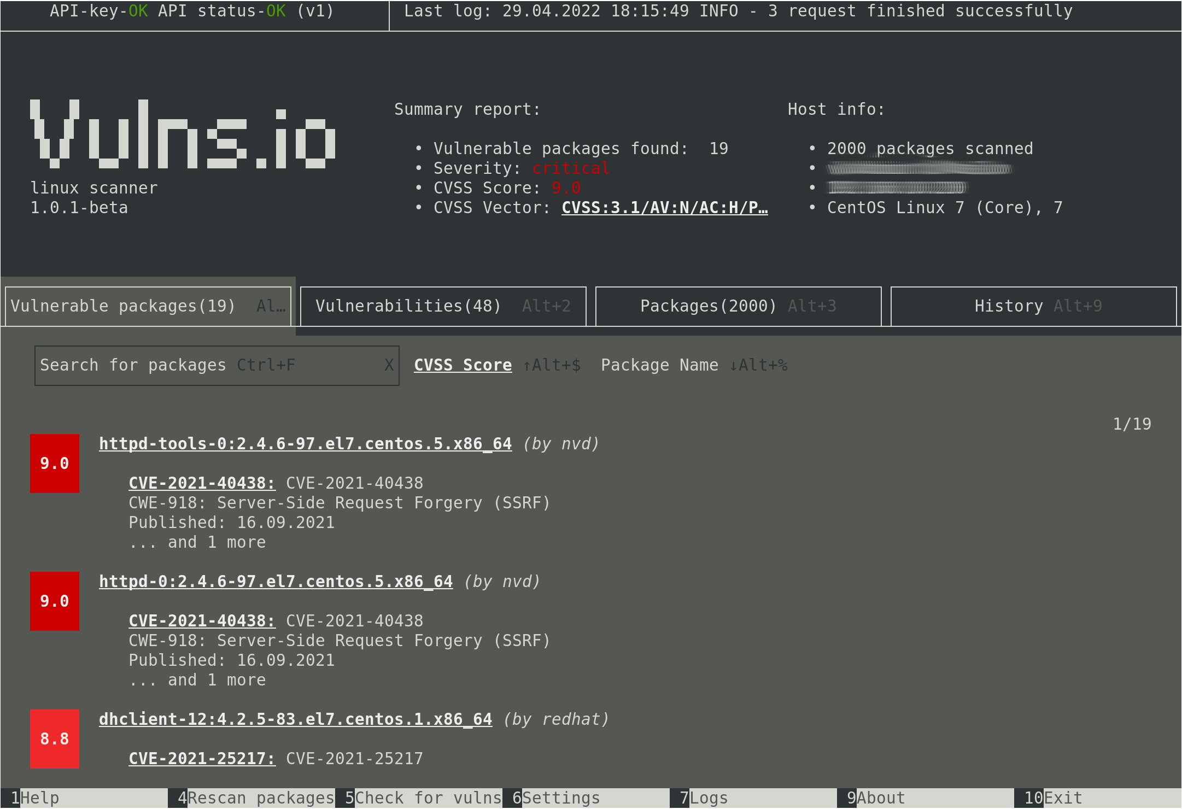Click the '2000 packages scanned' host info
This screenshot has width=1182, height=809.
click(930, 149)
